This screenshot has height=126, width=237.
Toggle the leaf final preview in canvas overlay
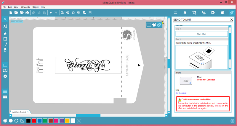click(x=159, y=25)
